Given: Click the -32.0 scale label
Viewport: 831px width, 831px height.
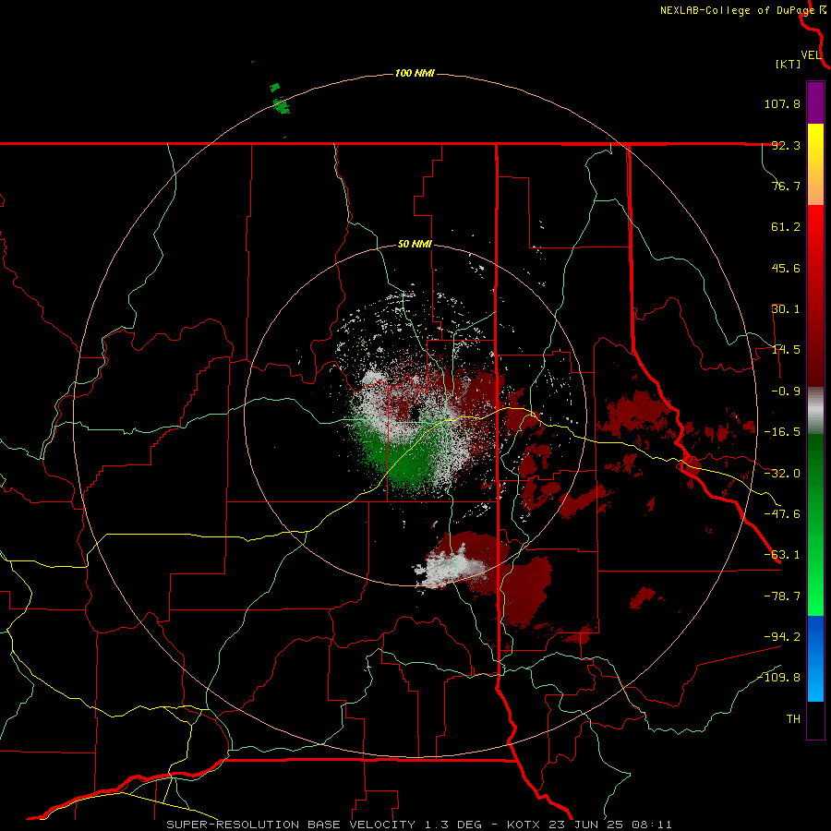Looking at the screenshot, I should click(782, 474).
